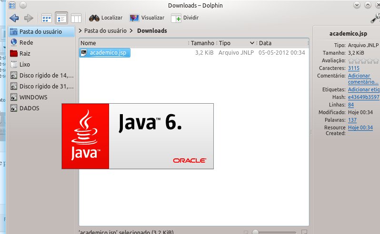Expand arrow before Pasta do usuário breadcrumb
Image resolution: width=380 pixels, height=234 pixels.
80,31
